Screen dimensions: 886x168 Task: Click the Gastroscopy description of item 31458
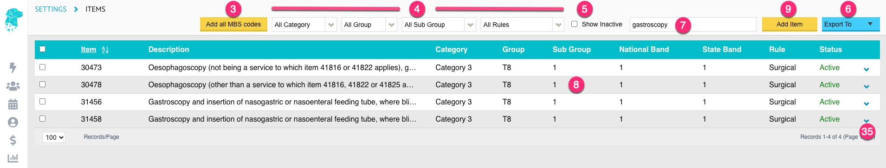282,119
